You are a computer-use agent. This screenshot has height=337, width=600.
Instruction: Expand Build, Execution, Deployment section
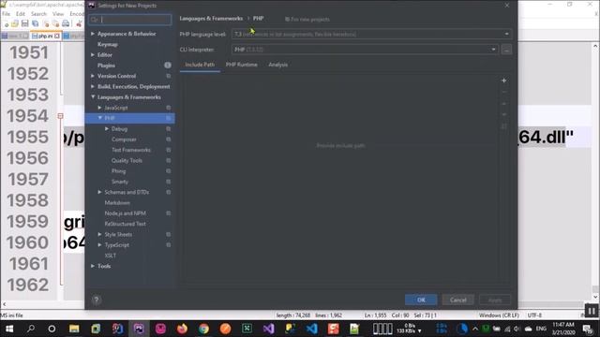(x=93, y=87)
